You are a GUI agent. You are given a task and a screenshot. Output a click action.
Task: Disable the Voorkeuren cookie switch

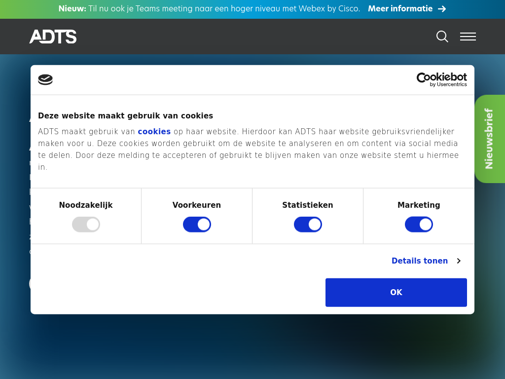197,225
